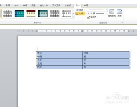Screen dimensions: 137x107
Task: Open the 边框 dropdown arrow
Action: pyautogui.click(x=84, y=14)
